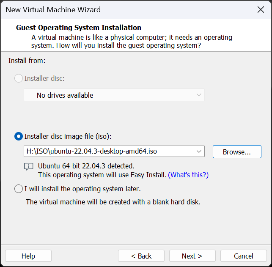272x267 pixels.
Task: Select the Installer disc image file radio button
Action: pyautogui.click(x=19, y=136)
